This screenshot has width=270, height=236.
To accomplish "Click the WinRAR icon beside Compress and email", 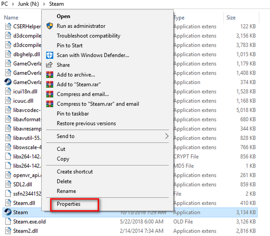I will click(x=50, y=94).
